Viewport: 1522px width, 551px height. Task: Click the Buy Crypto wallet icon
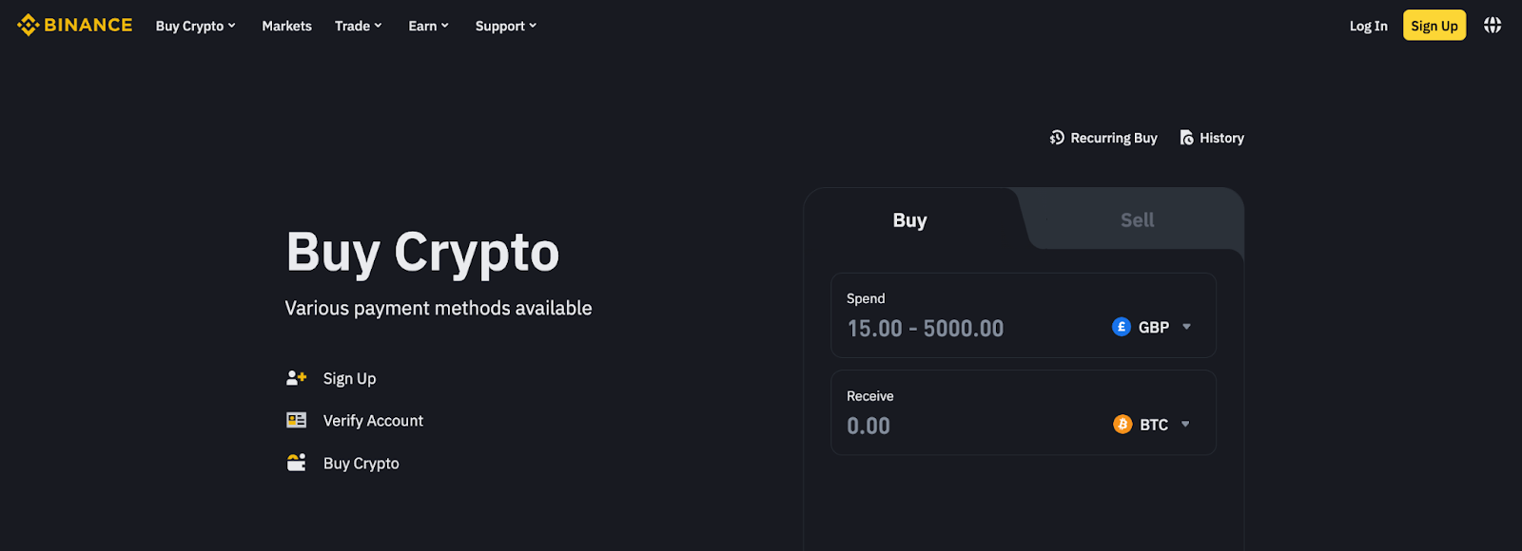[x=296, y=463]
